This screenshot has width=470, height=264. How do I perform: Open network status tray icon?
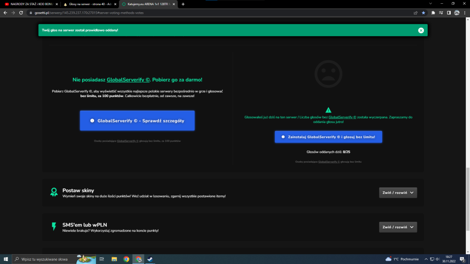(432, 259)
